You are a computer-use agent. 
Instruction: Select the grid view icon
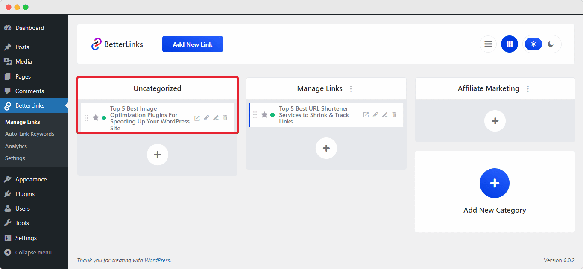coord(509,44)
